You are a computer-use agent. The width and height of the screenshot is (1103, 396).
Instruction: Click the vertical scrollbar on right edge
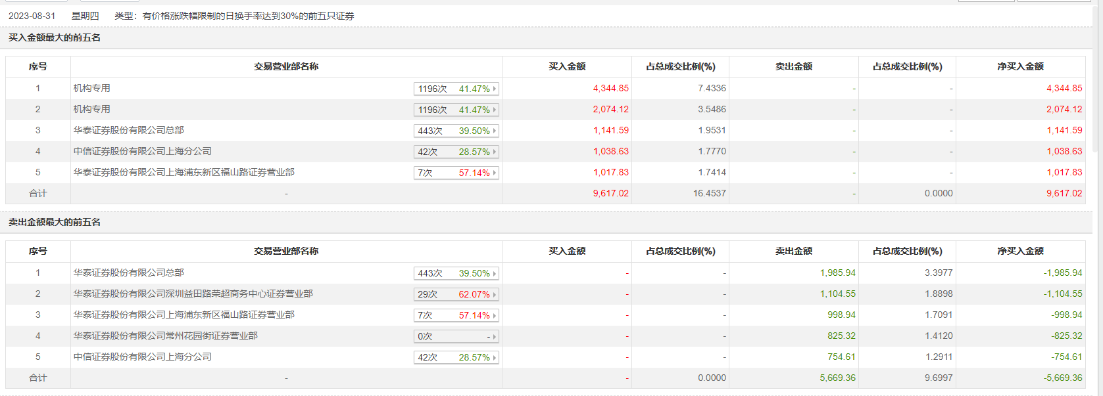pyautogui.click(x=1095, y=79)
